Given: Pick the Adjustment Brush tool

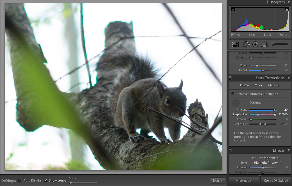Looking at the screenshot, I should point(280,45).
